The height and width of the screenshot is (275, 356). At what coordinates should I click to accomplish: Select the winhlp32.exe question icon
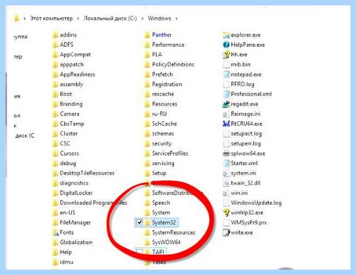pos(227,212)
